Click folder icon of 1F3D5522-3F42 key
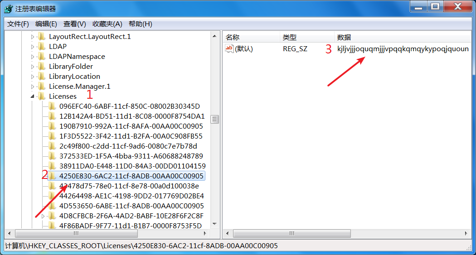This screenshot has width=476, height=255. tap(52, 136)
